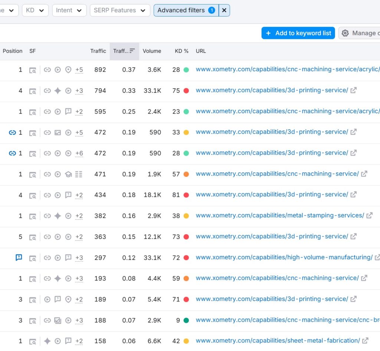Screen dimensions: 380x351
Task: Click the sitelinks link icon in the 193 traffic row
Action: tap(47, 279)
